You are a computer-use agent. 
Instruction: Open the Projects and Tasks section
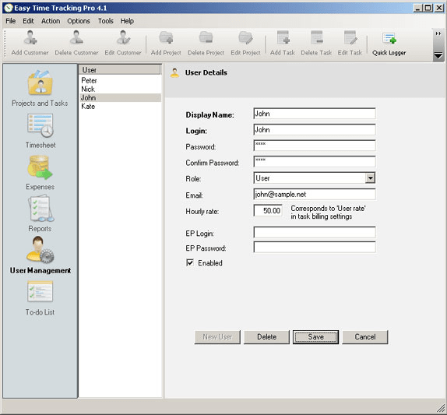40,89
